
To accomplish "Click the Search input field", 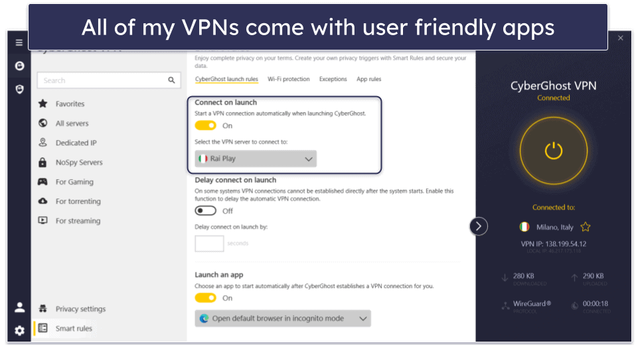I will (109, 80).
